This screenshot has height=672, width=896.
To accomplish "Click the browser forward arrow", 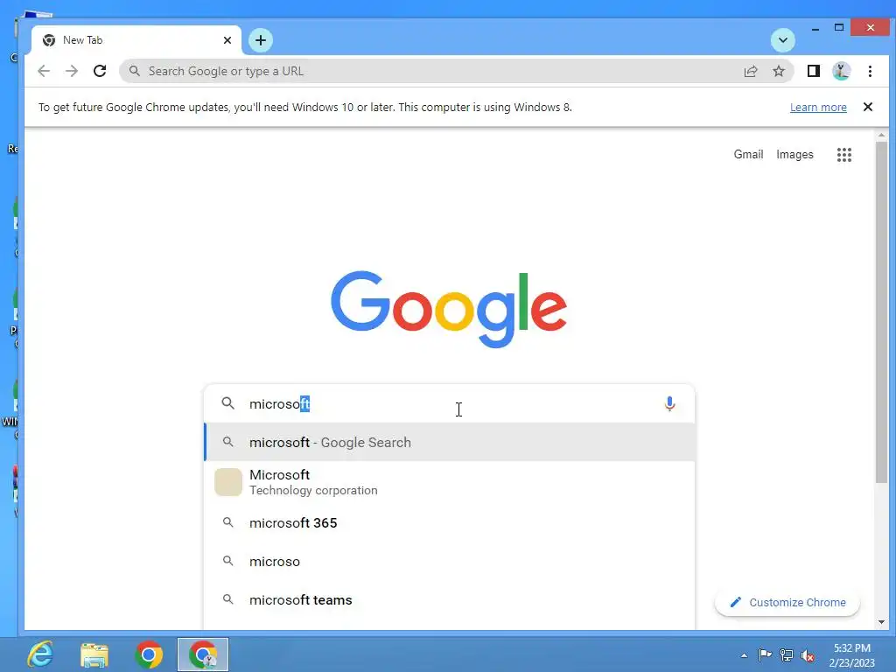I will (x=72, y=71).
